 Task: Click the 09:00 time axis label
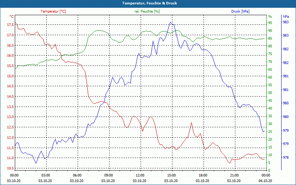[109, 175]
